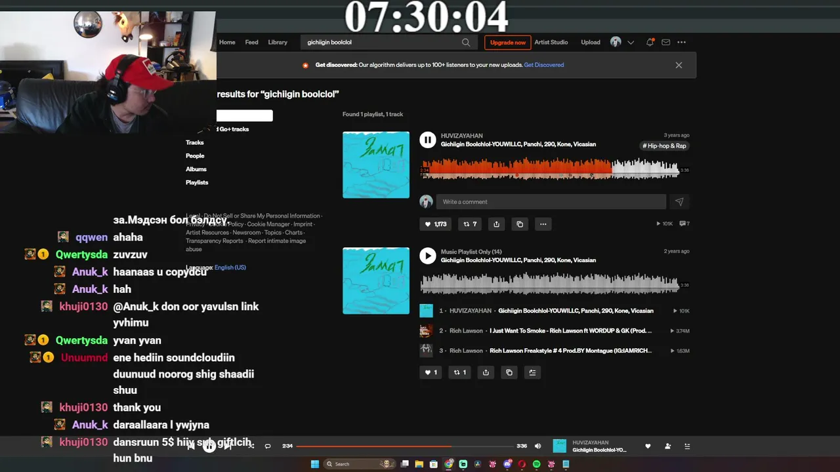Dismiss the Get discovered banner
The image size is (840, 472).
679,65
